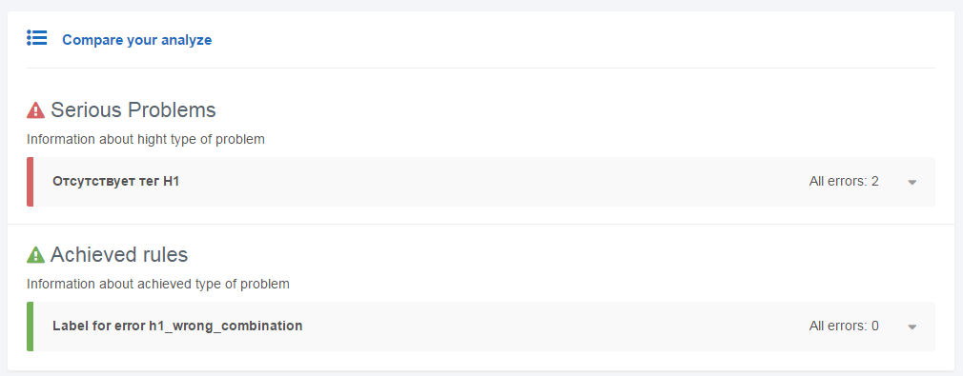The height and width of the screenshot is (376, 963).
Task: Open the Compare your analyze link
Action: pos(137,40)
